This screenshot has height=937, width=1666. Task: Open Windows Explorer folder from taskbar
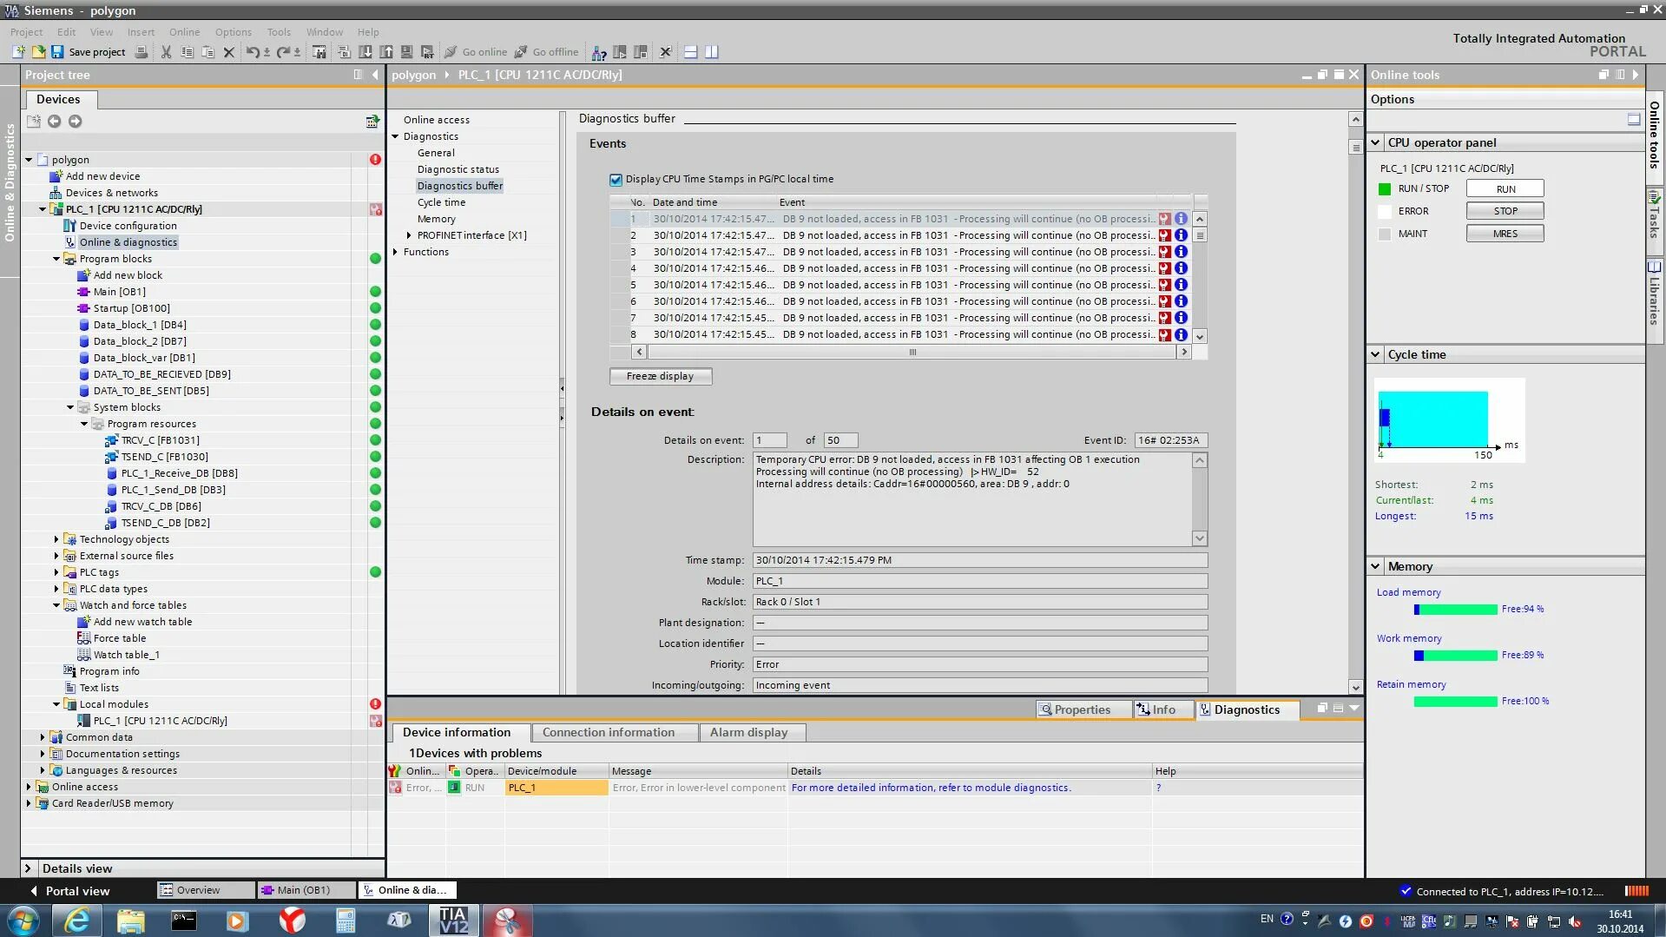(x=130, y=921)
